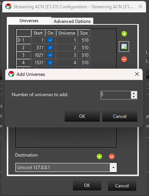The width and height of the screenshot is (149, 196).
Task: Click the Universe cell in row 2
Action: click(67, 48)
